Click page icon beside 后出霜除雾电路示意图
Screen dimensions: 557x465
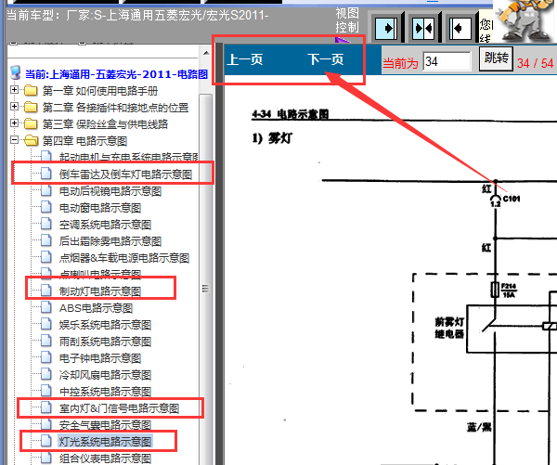[45, 240]
